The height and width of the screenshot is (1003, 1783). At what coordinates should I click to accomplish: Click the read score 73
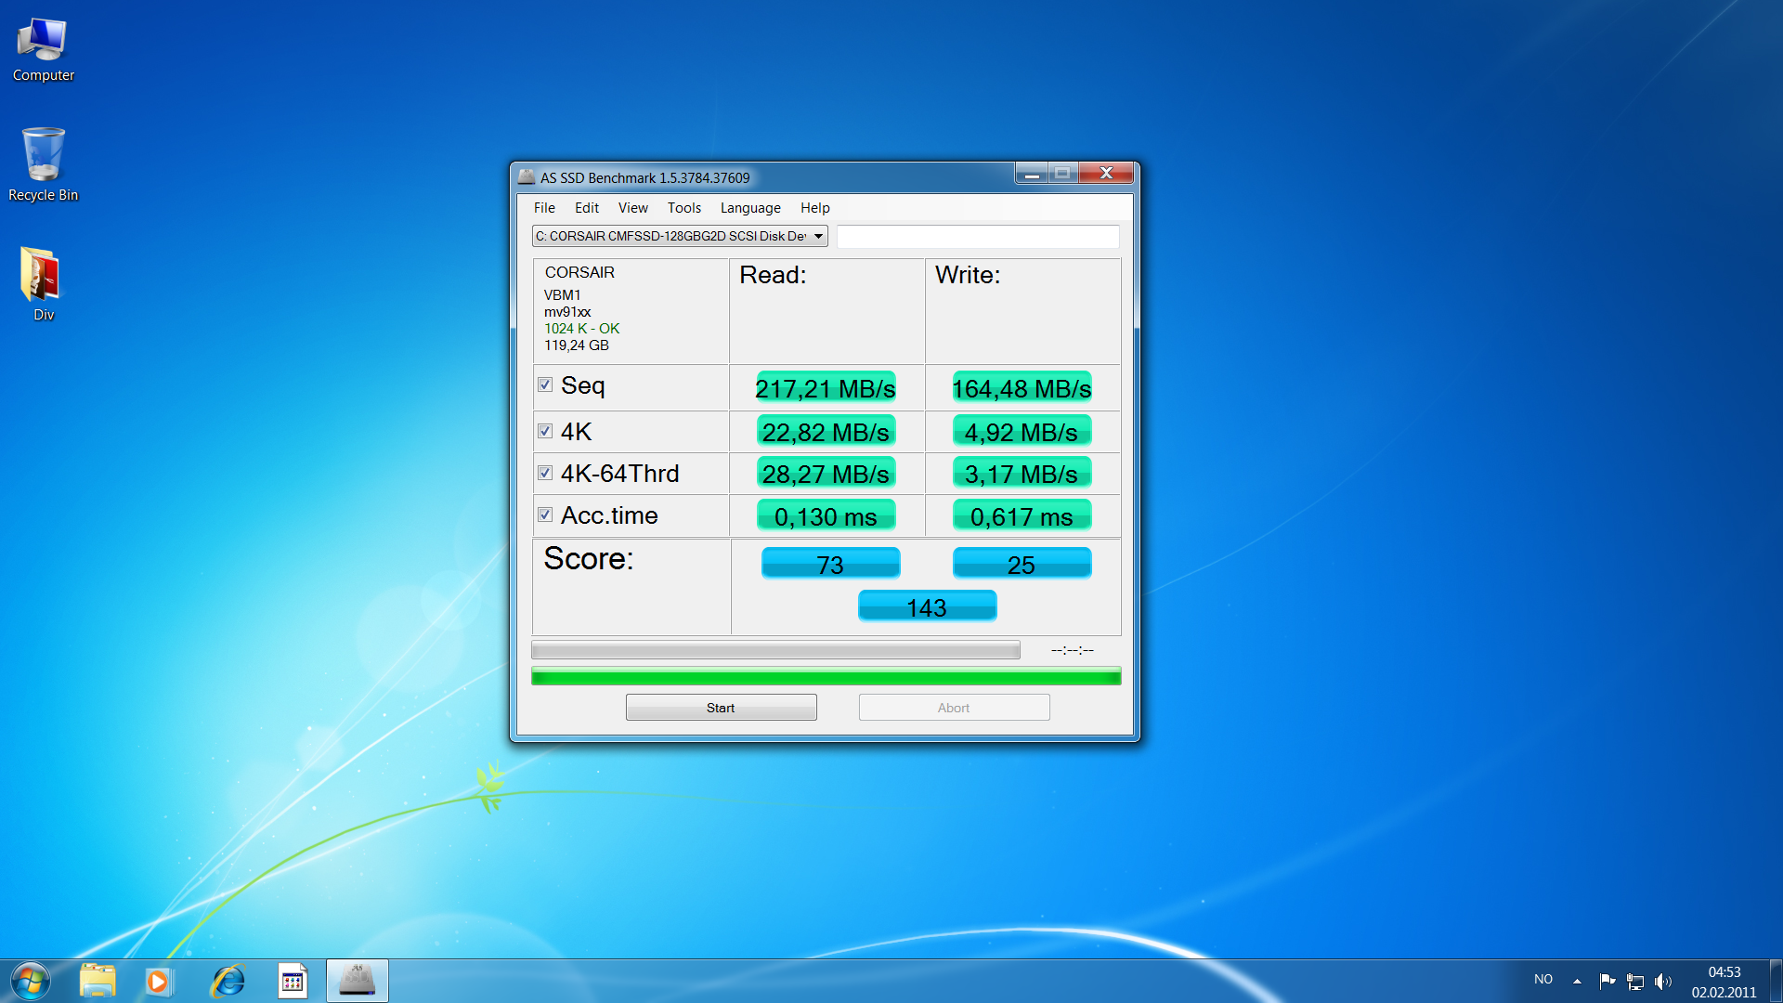830,564
